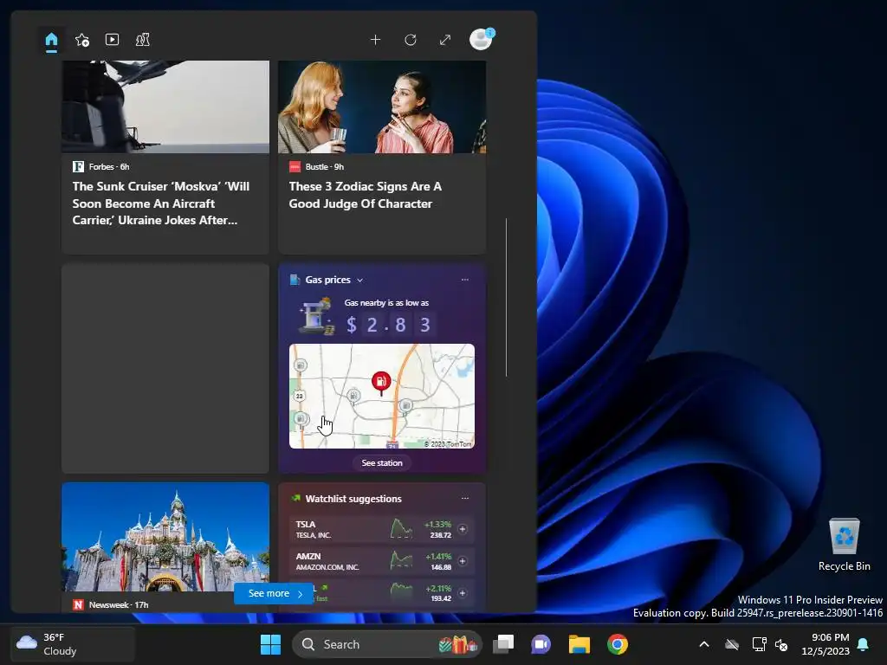887x665 pixels.
Task: Expand the Gas prices dropdown chevron
Action: (359, 280)
